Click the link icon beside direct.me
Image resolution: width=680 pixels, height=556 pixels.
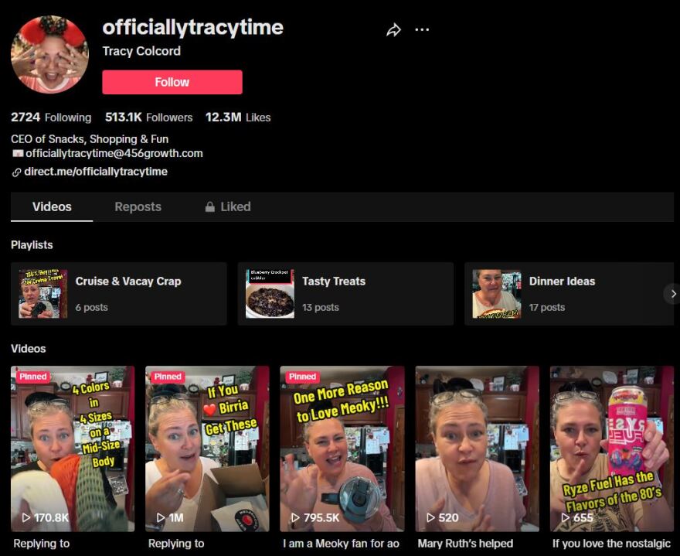click(x=16, y=171)
